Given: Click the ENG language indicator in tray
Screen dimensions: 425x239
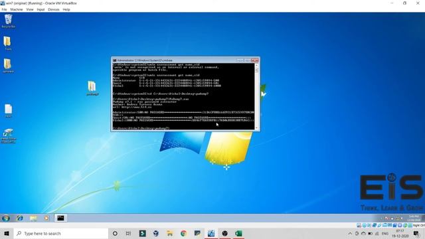Looking at the screenshot, I should [x=385, y=233].
